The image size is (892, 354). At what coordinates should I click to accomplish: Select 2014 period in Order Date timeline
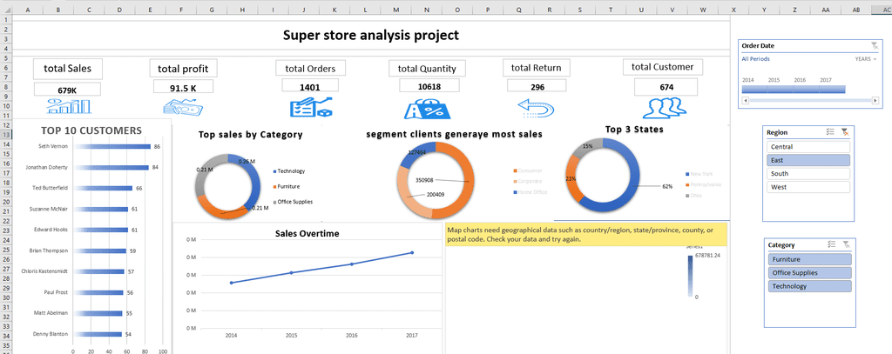(754, 90)
